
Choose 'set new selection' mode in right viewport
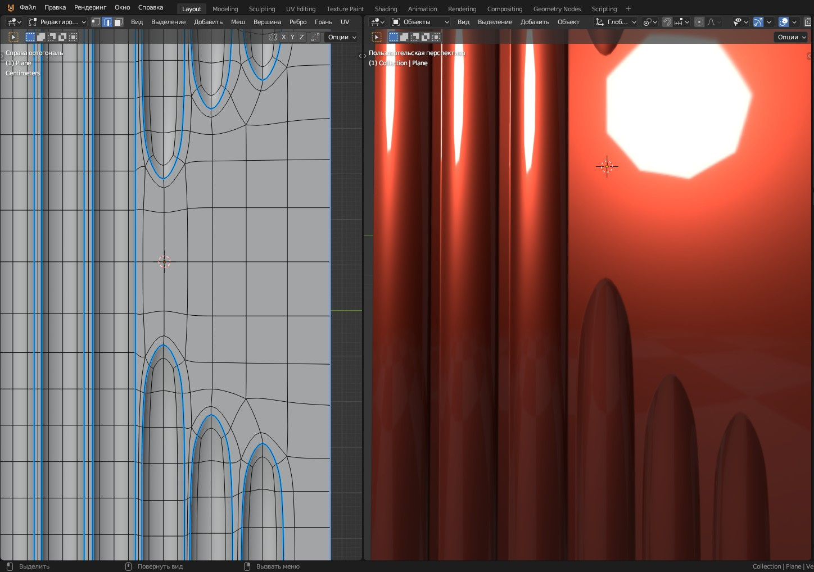(394, 37)
